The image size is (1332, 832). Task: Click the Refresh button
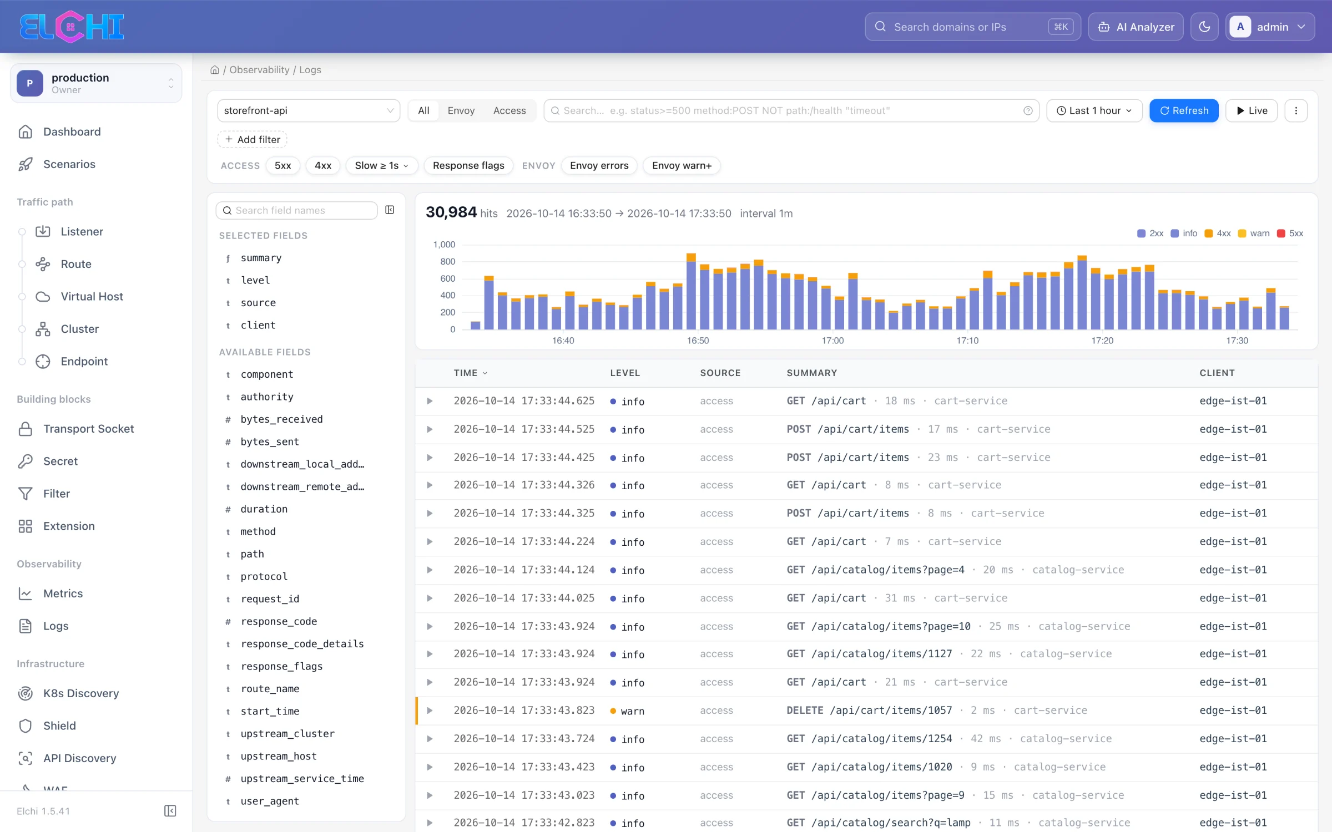tap(1184, 110)
